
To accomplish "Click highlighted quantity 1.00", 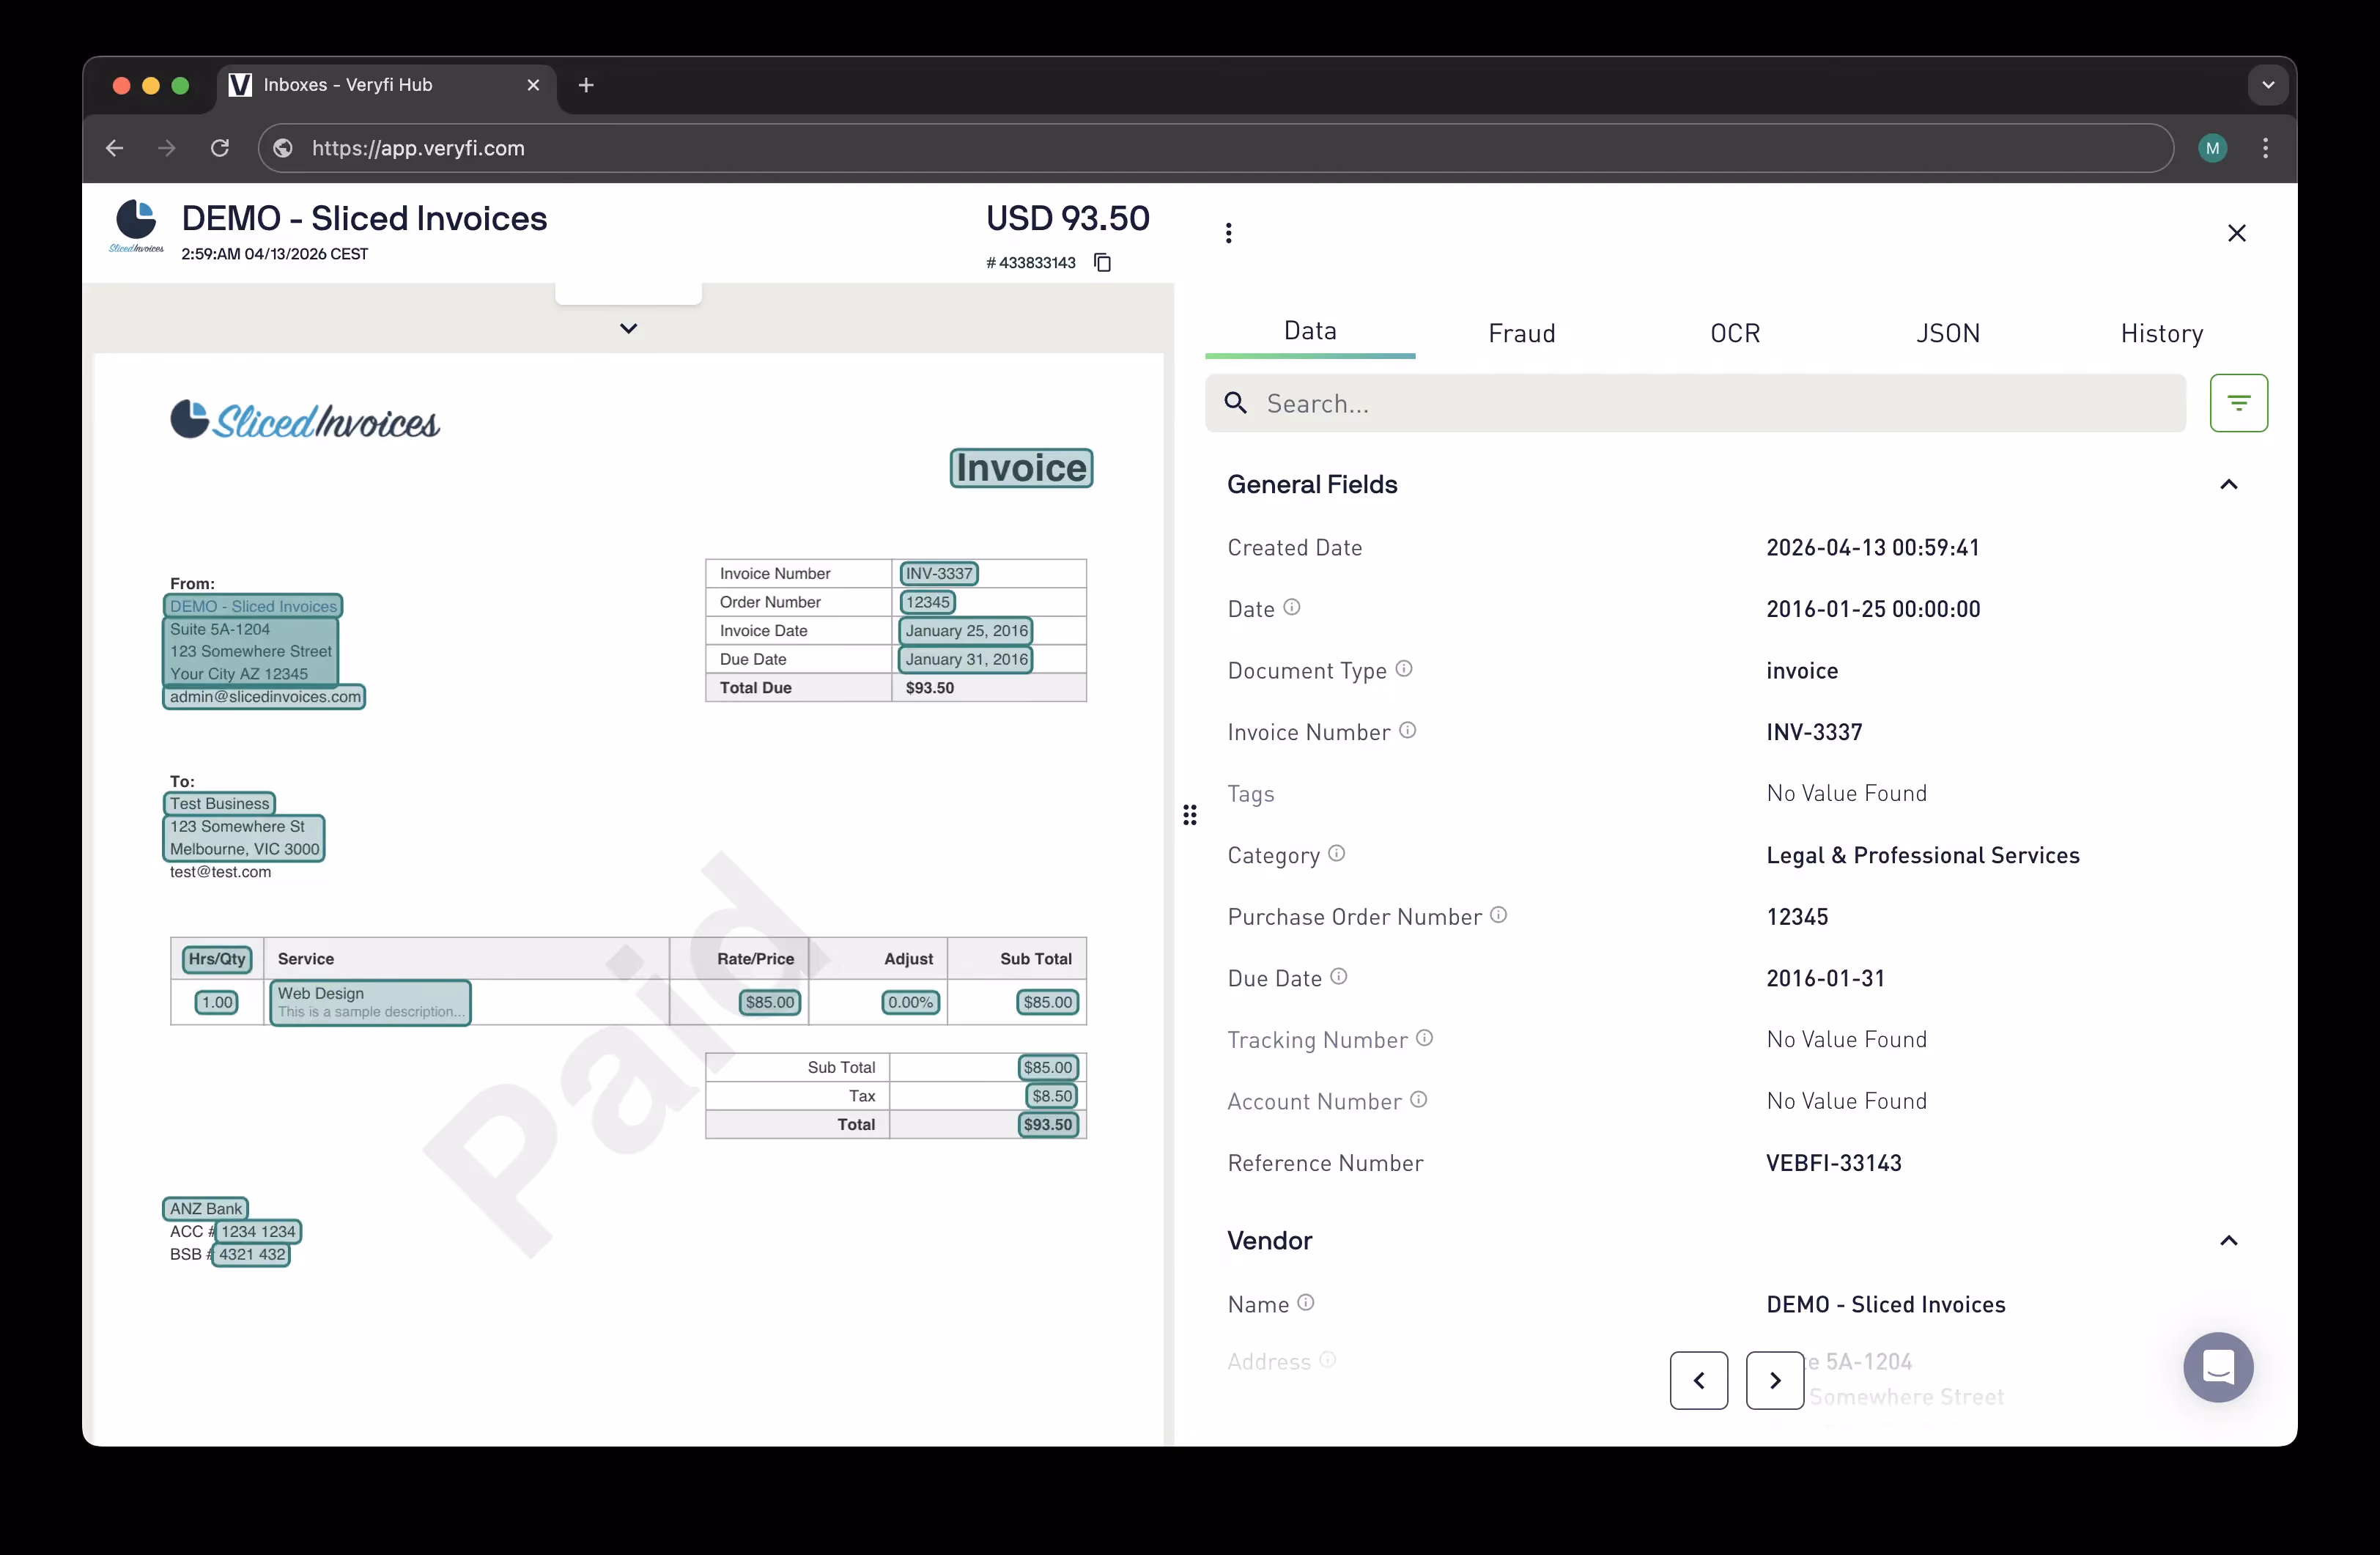I will pos(217,1002).
